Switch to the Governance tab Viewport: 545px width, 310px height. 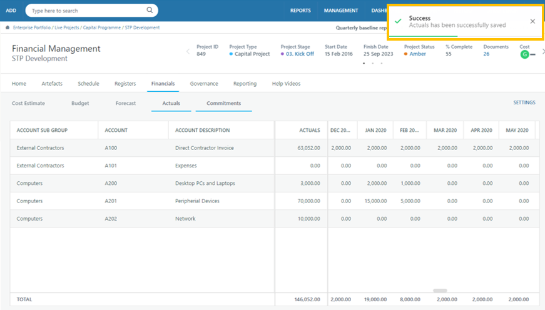click(x=204, y=83)
